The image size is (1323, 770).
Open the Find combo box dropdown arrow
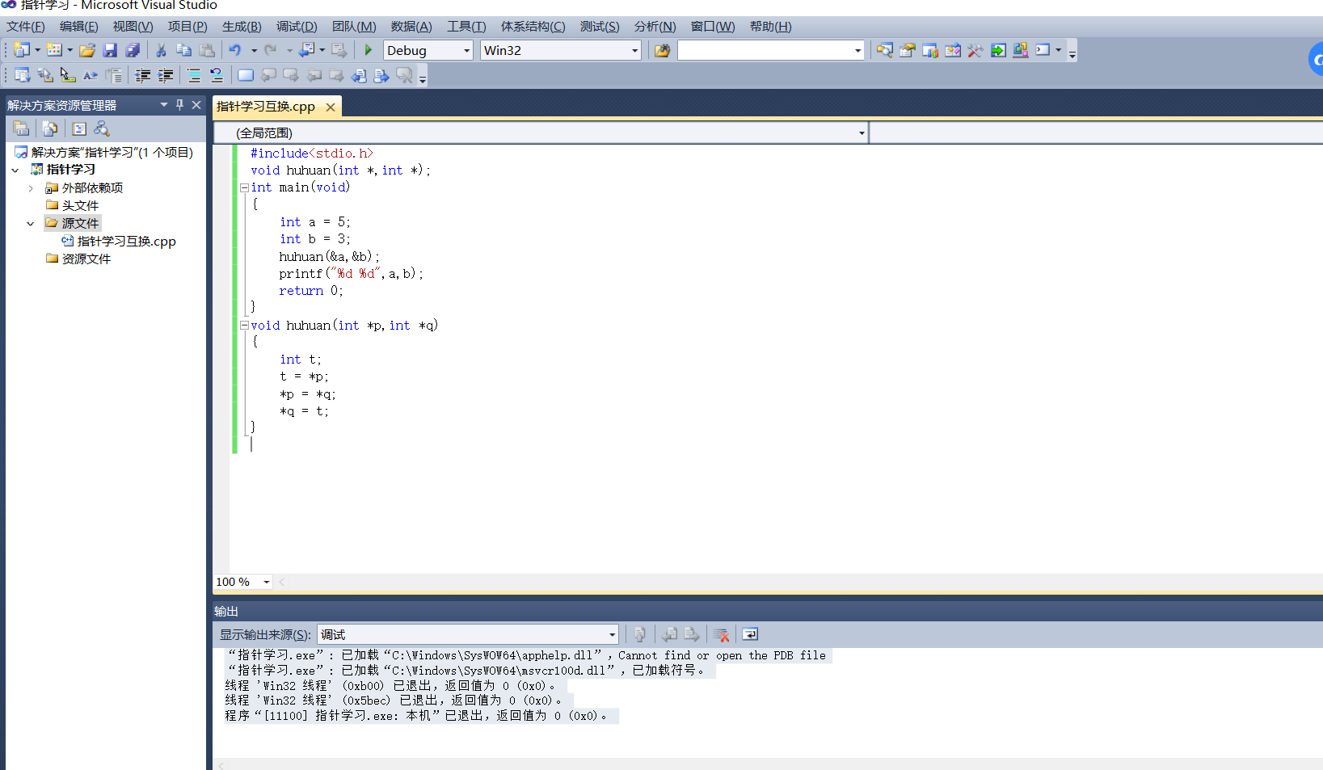click(857, 50)
